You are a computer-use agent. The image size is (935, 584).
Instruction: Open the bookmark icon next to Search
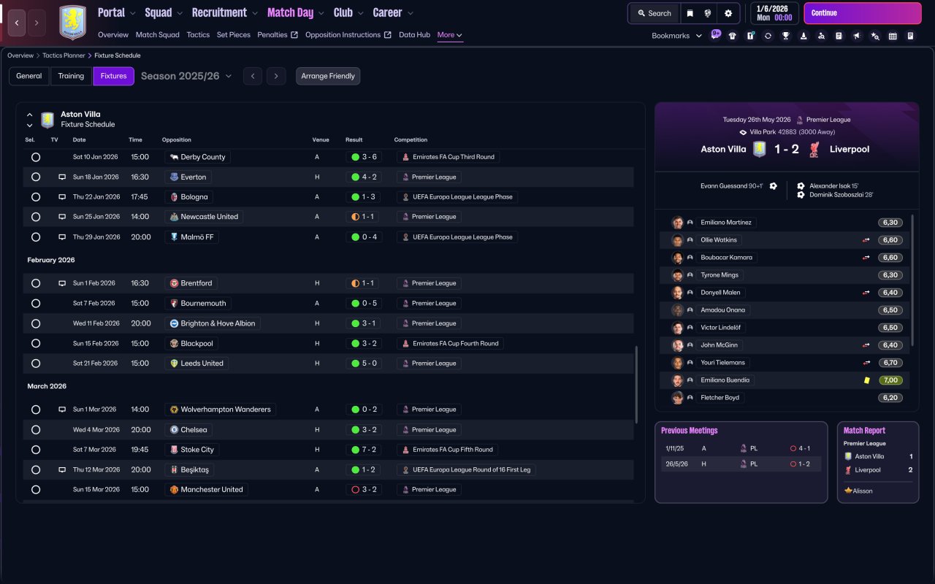(690, 13)
